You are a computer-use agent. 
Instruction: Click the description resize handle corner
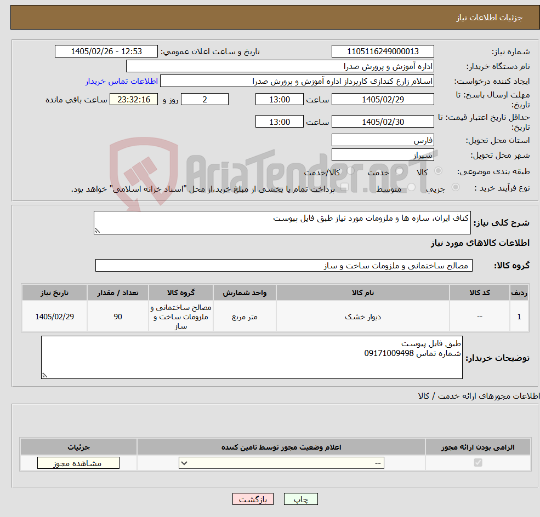coord(97,231)
